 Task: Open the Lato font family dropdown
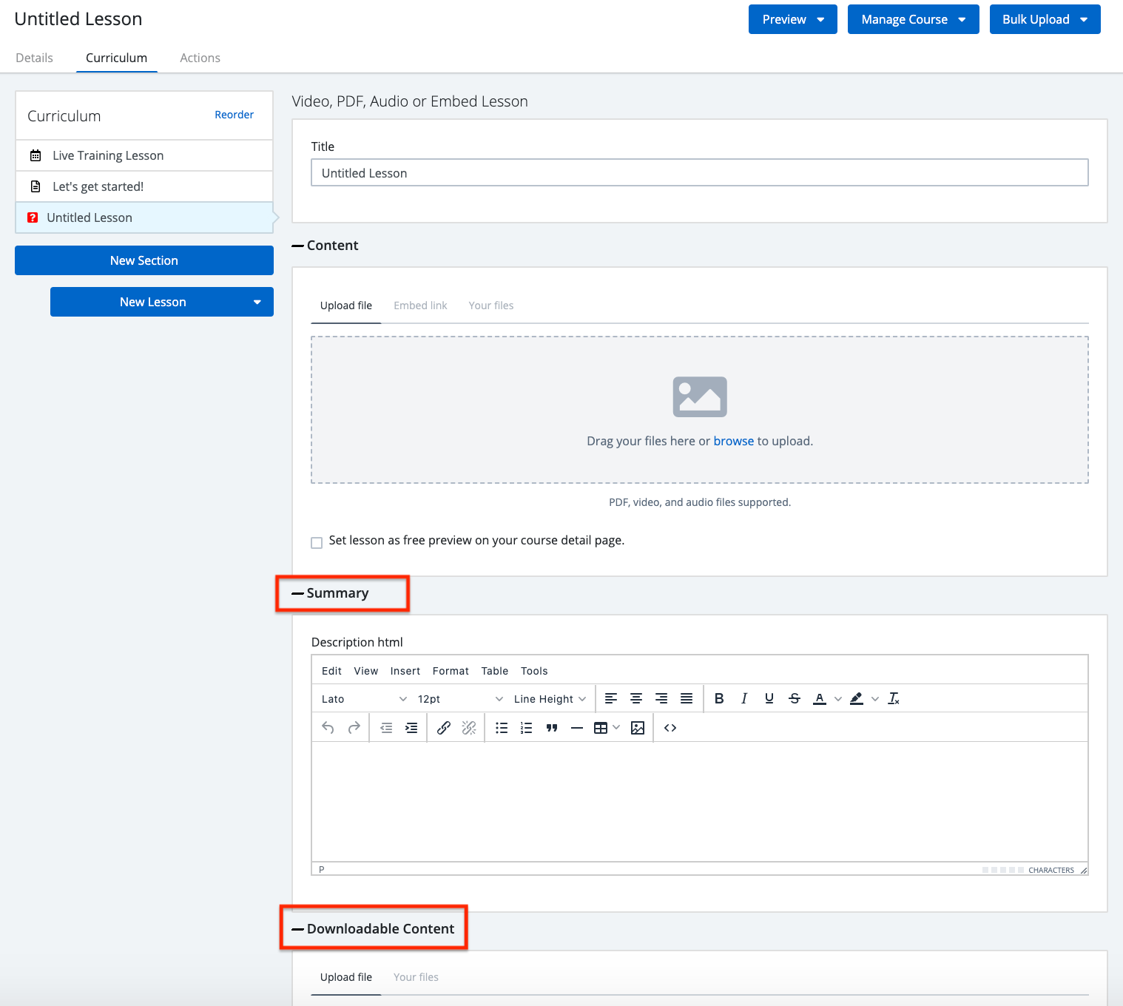click(364, 699)
